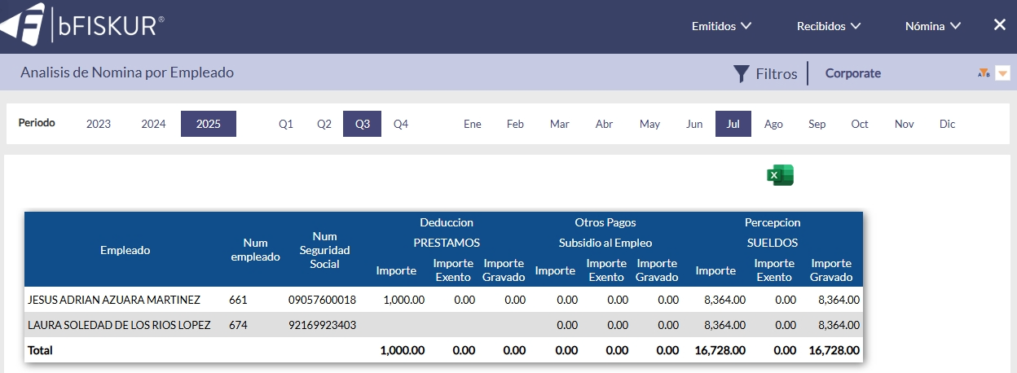Click the Analisis de Nomina por Empleado title
This screenshot has height=373, width=1017.
127,72
